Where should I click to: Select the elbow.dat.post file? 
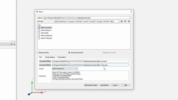click(45, 30)
